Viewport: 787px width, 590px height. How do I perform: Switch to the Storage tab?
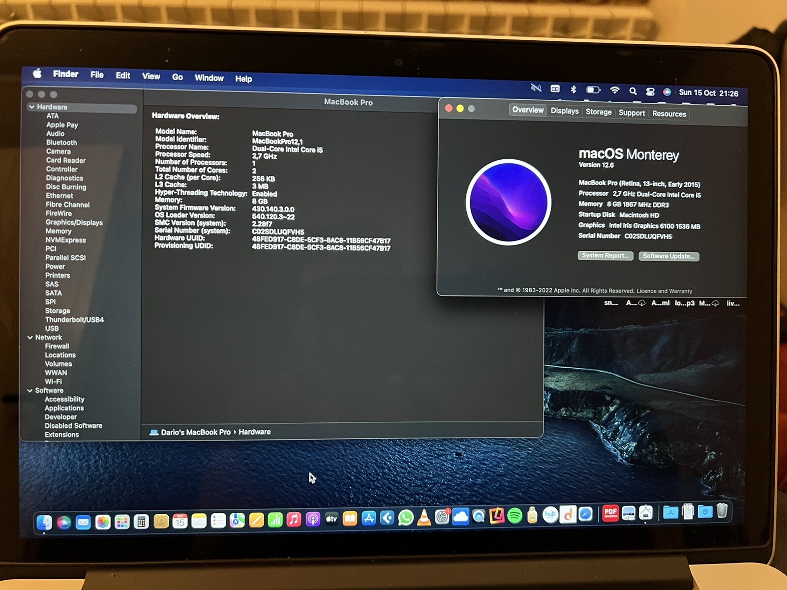(x=599, y=112)
